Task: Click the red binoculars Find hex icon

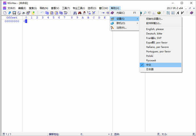Action: tap(80, 13)
